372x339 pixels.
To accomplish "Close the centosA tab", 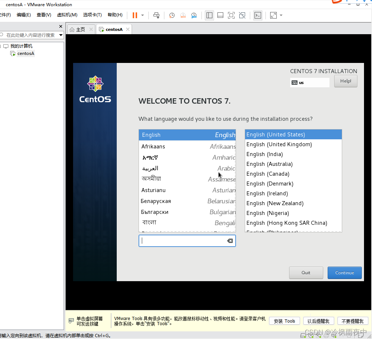I will (x=128, y=29).
